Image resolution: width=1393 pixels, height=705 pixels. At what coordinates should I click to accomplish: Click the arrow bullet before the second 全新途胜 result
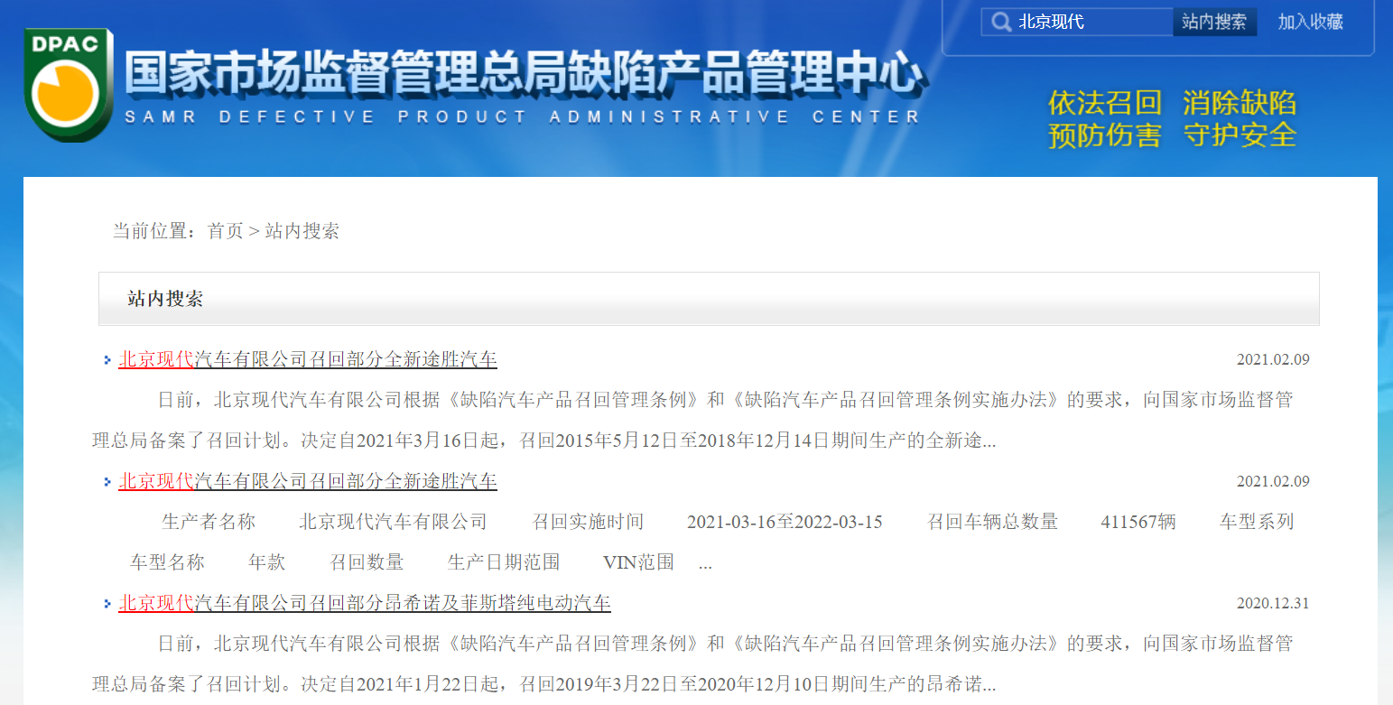coord(107,482)
